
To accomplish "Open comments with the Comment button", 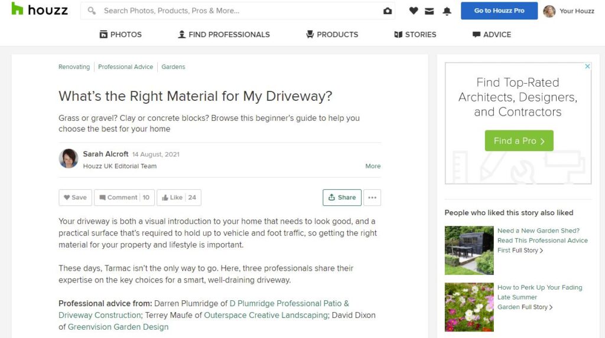I will pyautogui.click(x=124, y=198).
